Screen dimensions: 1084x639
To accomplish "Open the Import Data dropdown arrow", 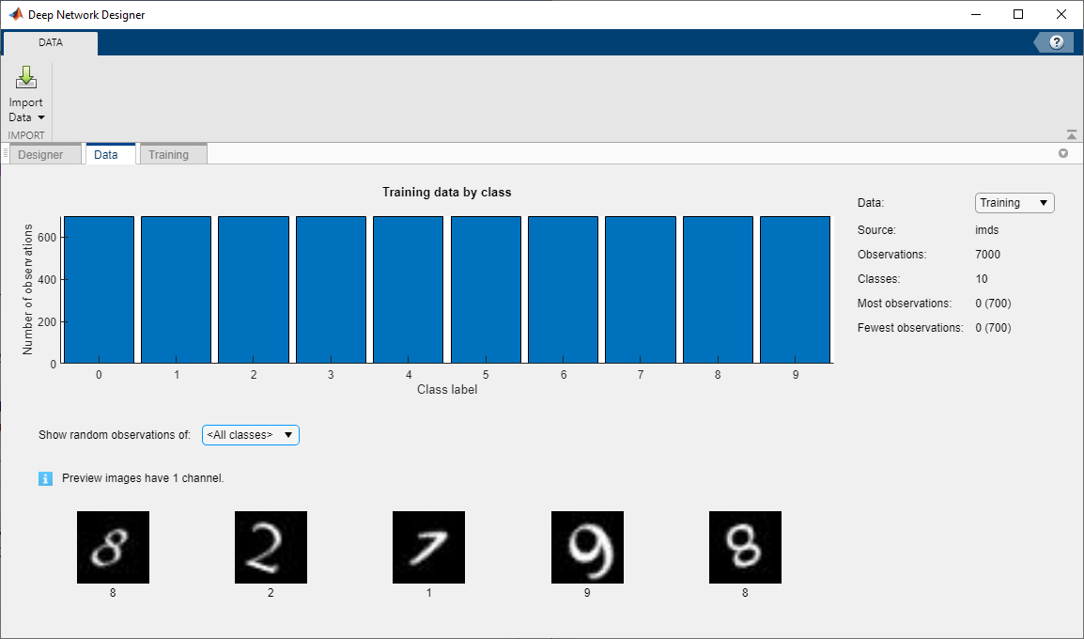I will click(42, 117).
